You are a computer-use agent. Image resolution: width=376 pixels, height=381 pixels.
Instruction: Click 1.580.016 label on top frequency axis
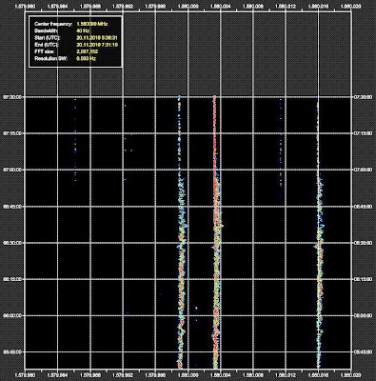click(x=318, y=6)
